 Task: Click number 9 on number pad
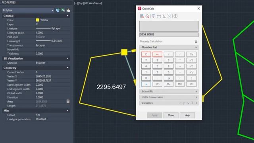pos(168,60)
